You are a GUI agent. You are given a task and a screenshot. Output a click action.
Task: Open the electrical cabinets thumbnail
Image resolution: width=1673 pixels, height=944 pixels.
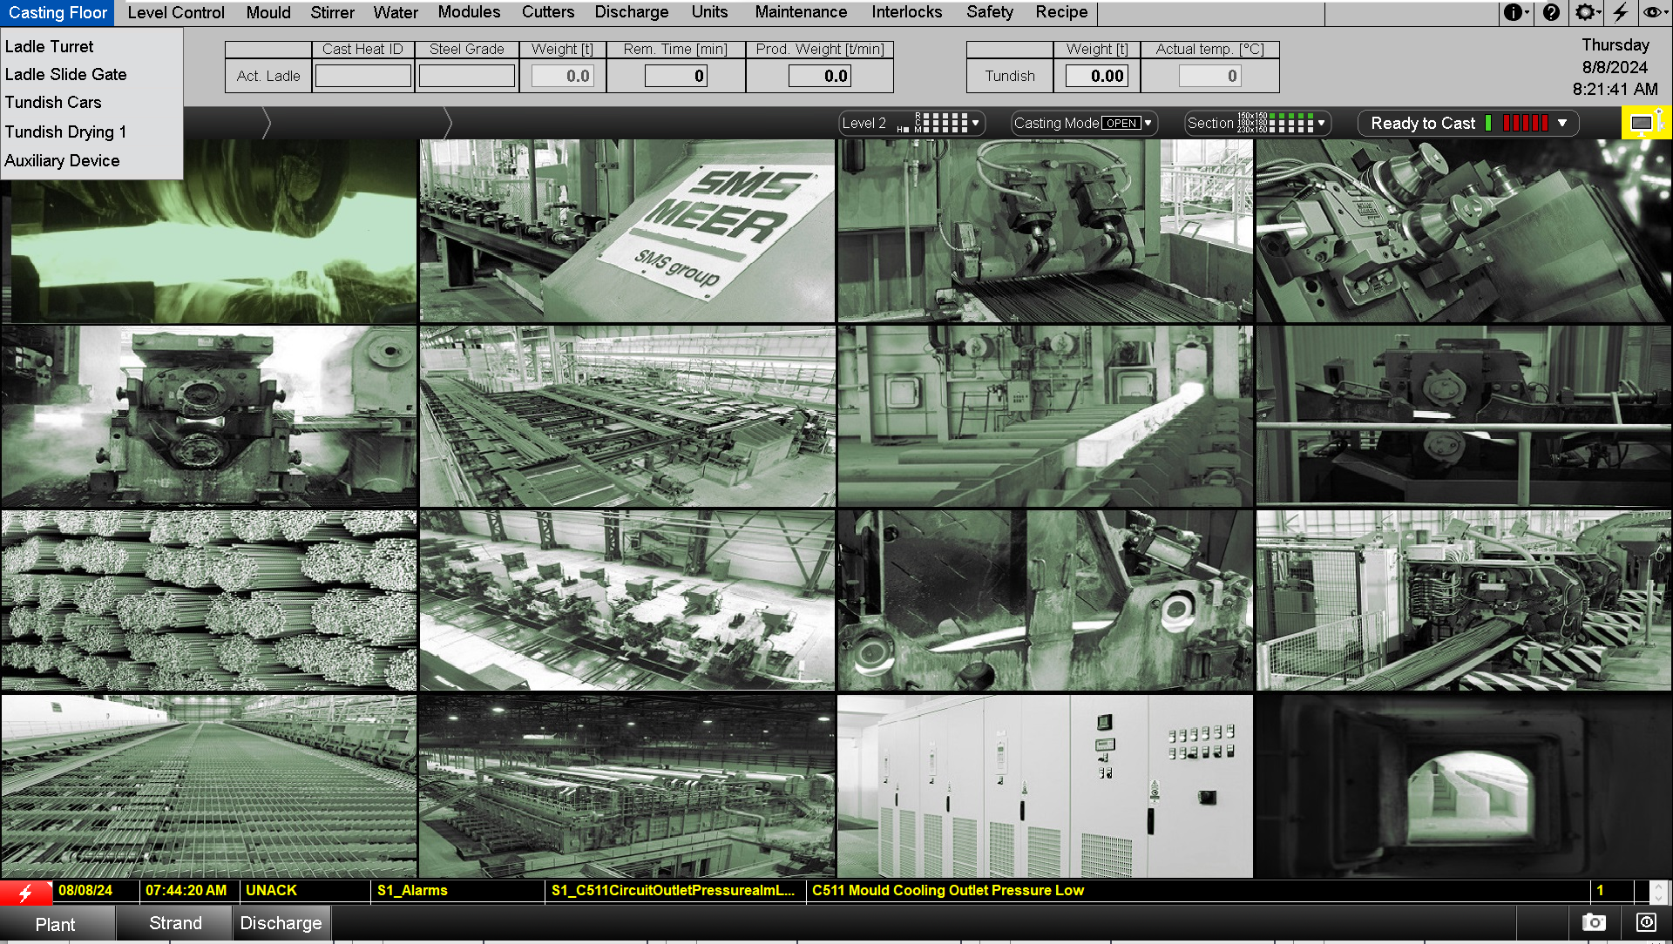tap(1045, 786)
